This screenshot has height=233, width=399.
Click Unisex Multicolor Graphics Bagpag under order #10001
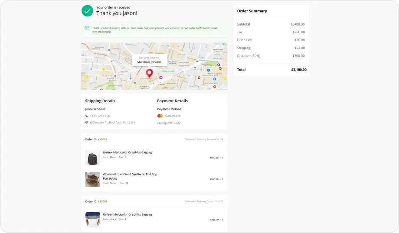tap(127, 152)
